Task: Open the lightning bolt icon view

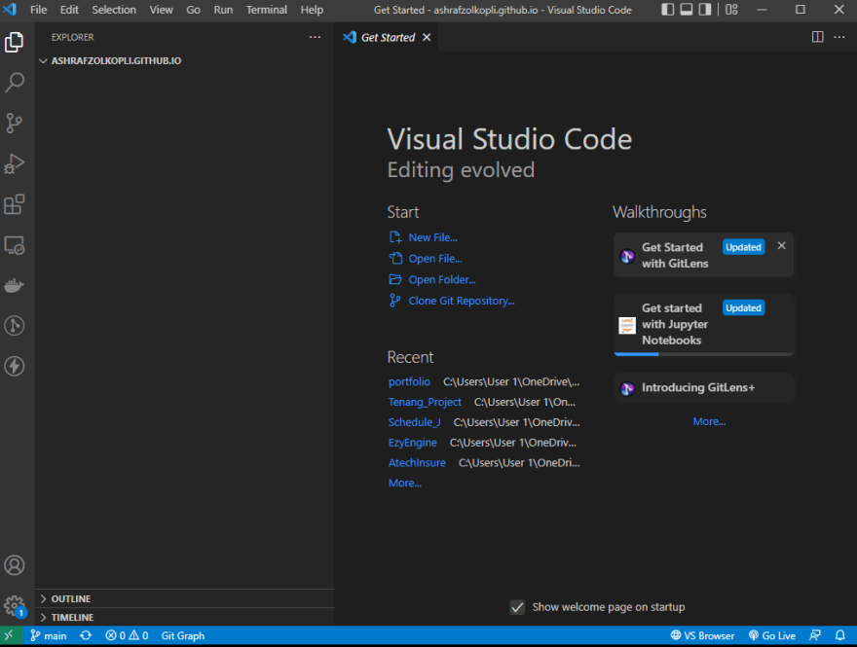Action: [15, 366]
